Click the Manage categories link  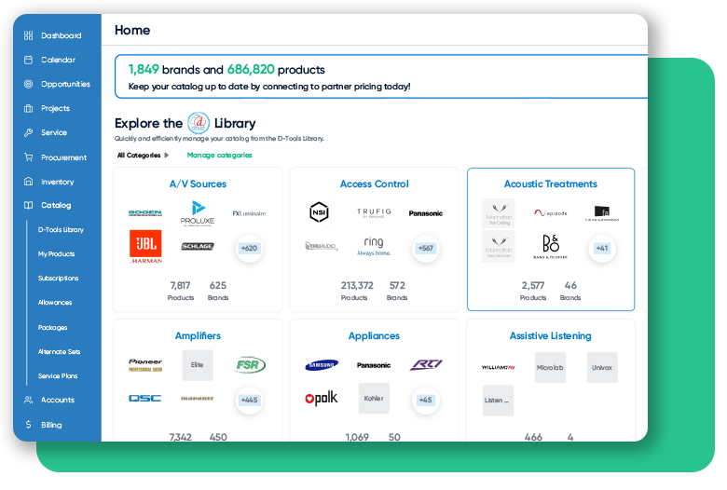click(219, 156)
